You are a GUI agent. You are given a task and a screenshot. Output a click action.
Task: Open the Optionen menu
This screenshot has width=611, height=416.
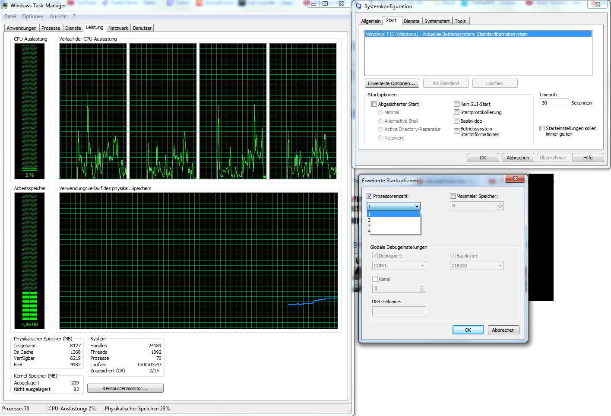(33, 16)
